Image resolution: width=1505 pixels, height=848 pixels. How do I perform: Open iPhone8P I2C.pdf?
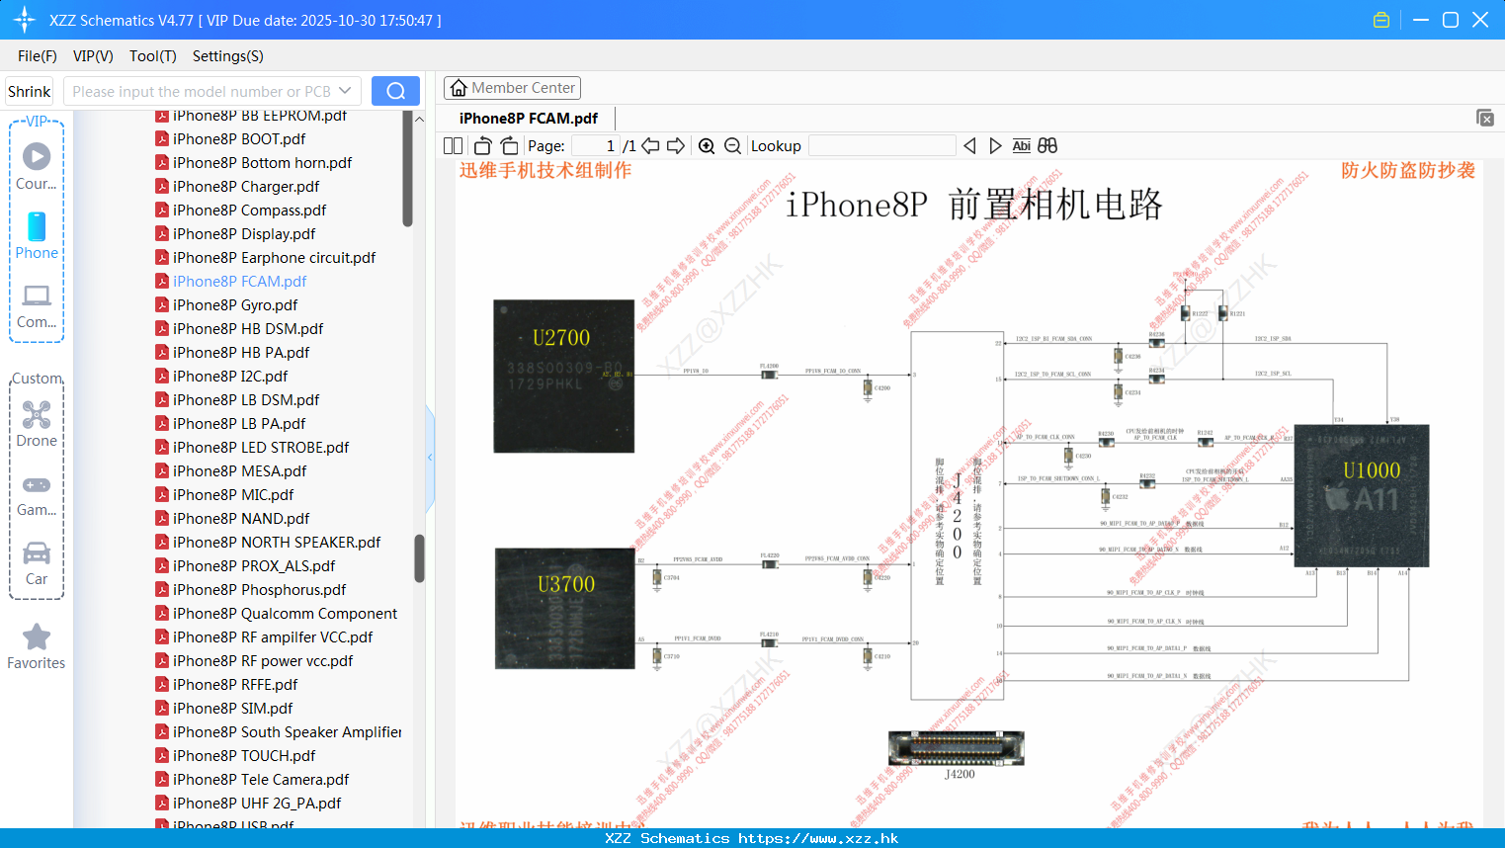[230, 377]
